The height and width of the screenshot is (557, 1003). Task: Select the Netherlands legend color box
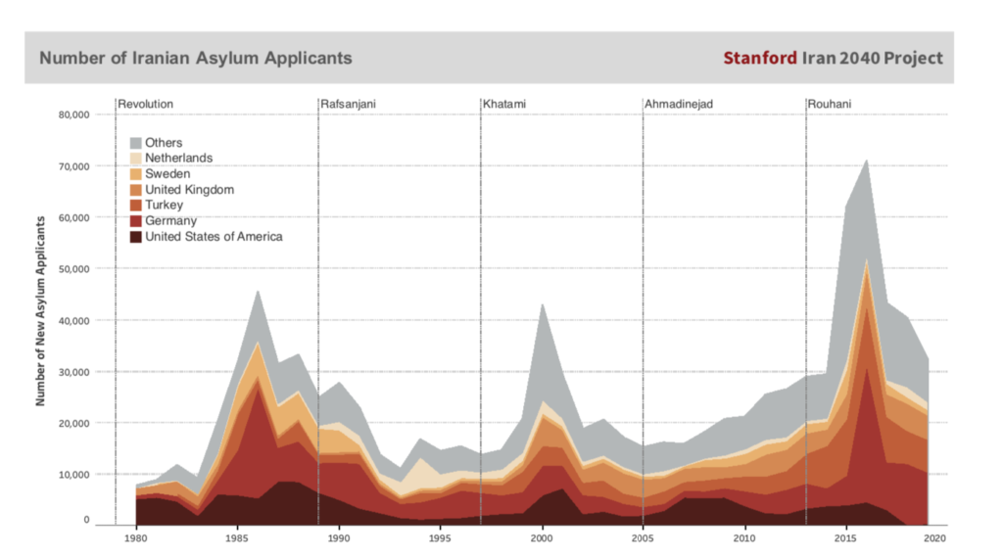coord(136,159)
